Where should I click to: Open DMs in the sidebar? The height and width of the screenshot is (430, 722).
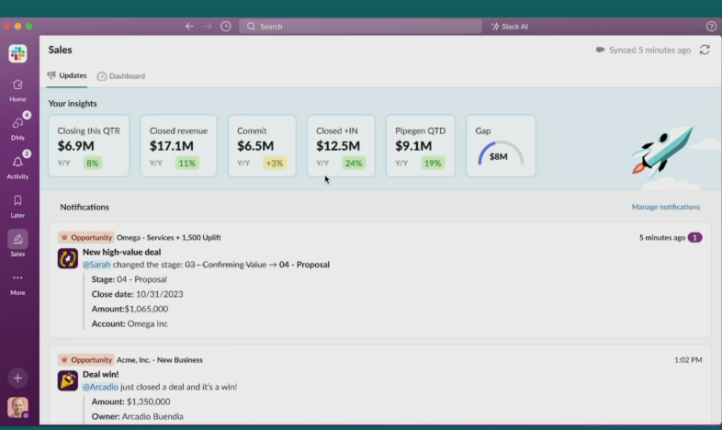(17, 128)
